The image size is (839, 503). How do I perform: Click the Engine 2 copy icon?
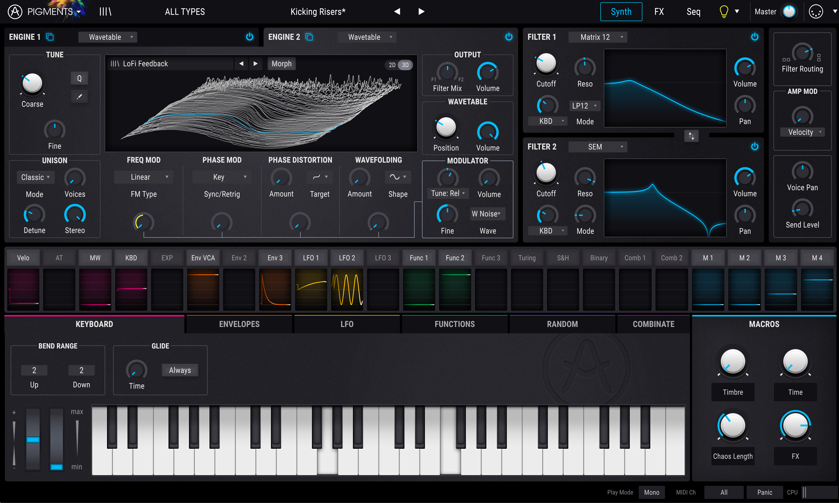309,37
